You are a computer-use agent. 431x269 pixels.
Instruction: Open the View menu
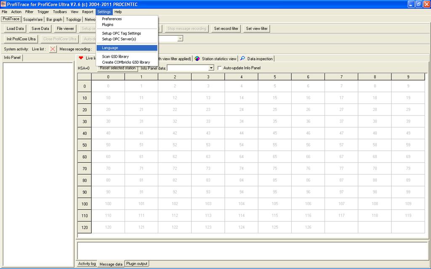point(74,12)
